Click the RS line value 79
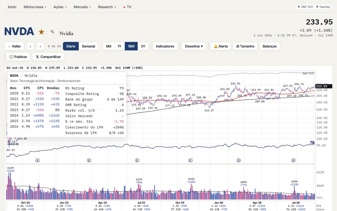Image resolution: width=337 pixels, height=211 pixels. click(312, 143)
